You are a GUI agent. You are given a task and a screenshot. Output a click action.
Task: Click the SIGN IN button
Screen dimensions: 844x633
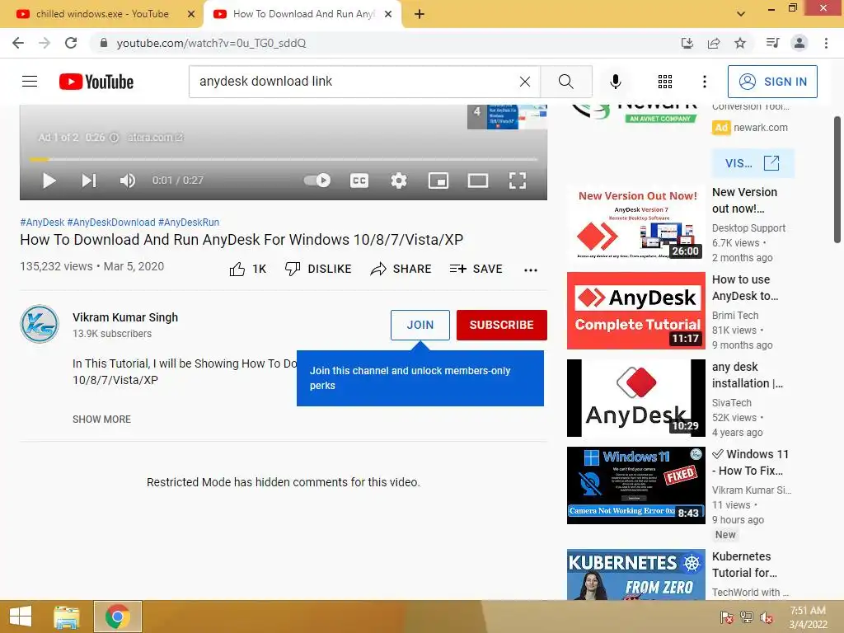(x=772, y=82)
